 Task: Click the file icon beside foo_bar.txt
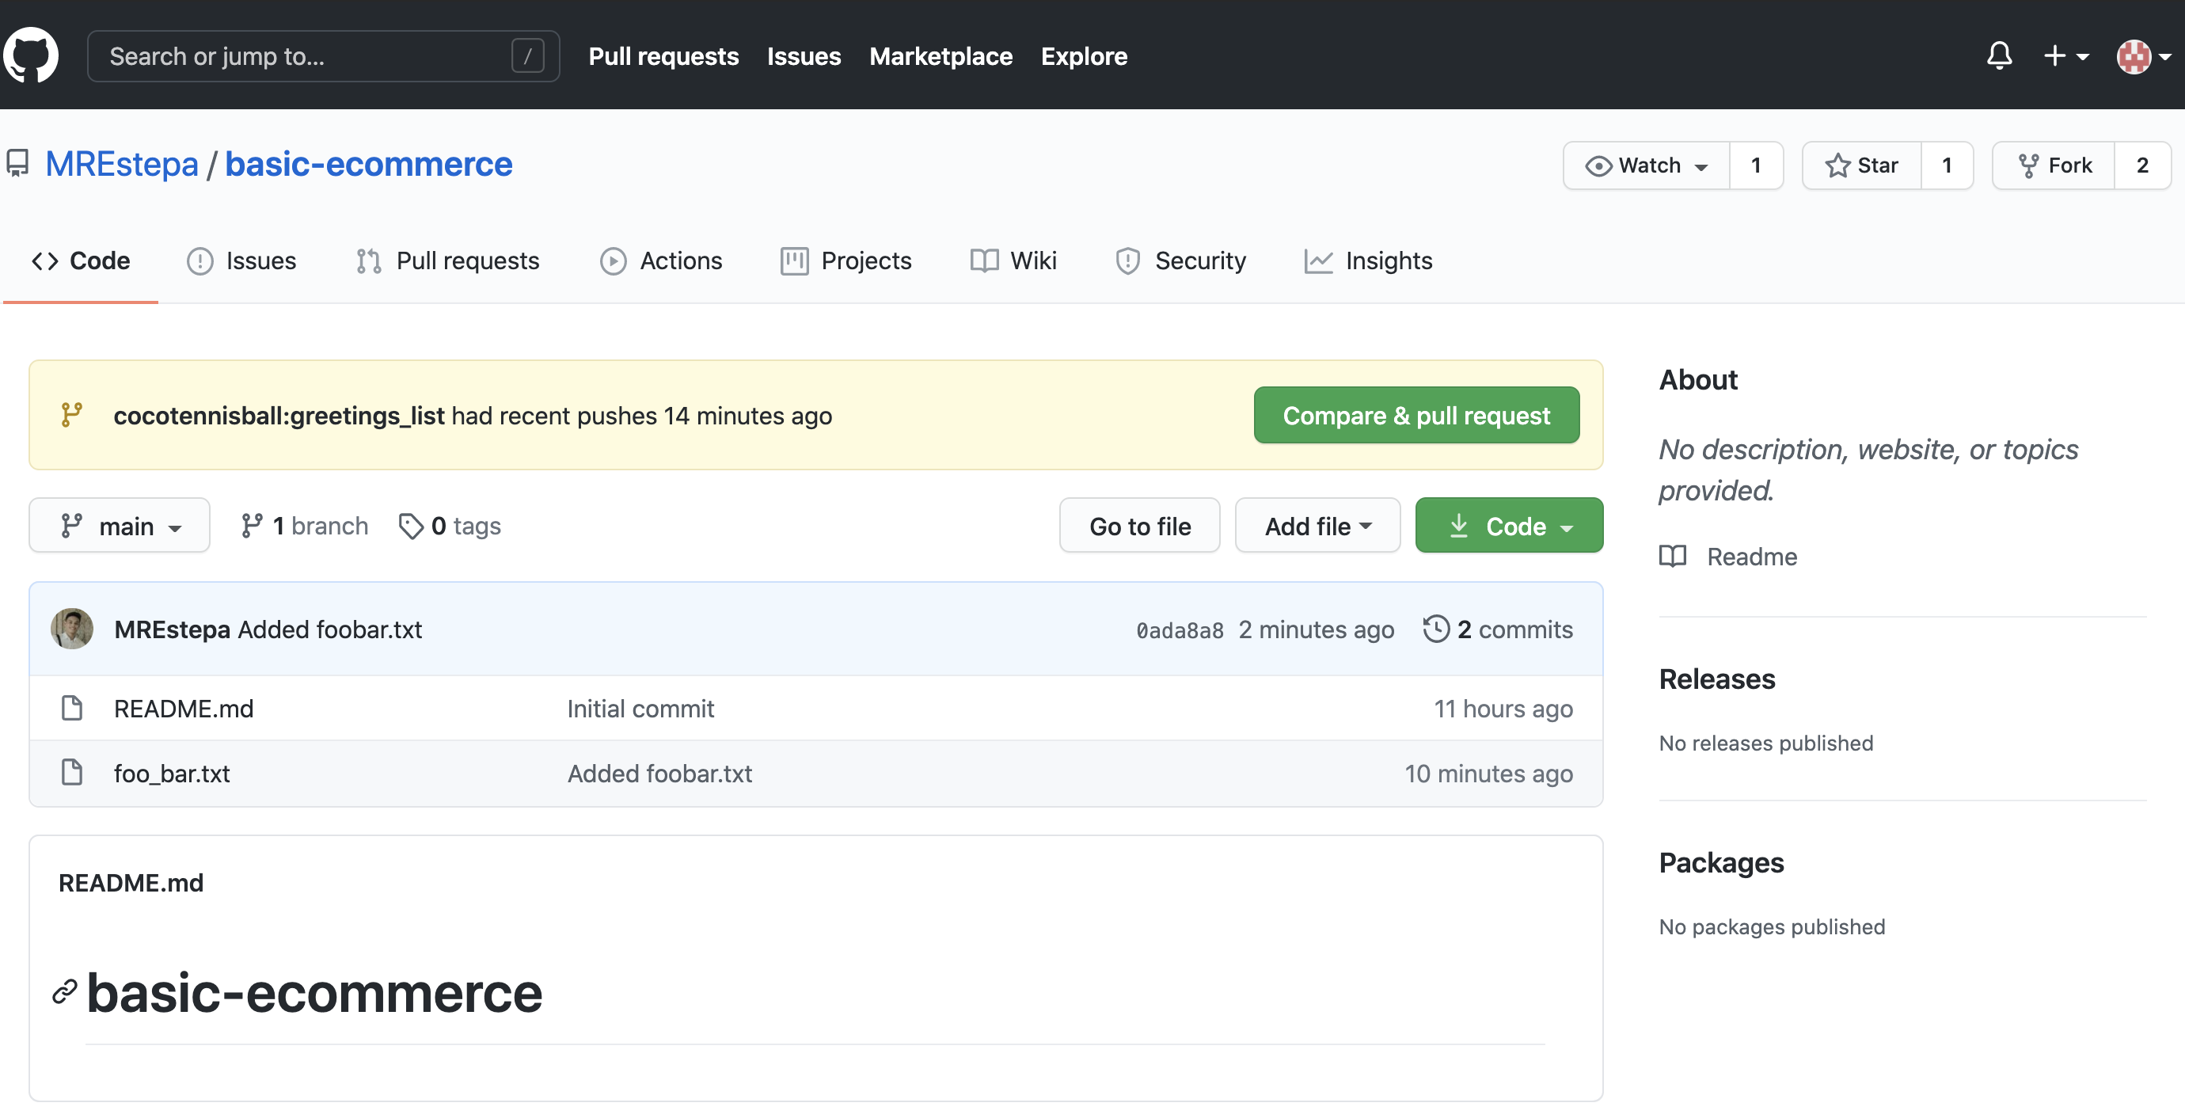pos(72,773)
